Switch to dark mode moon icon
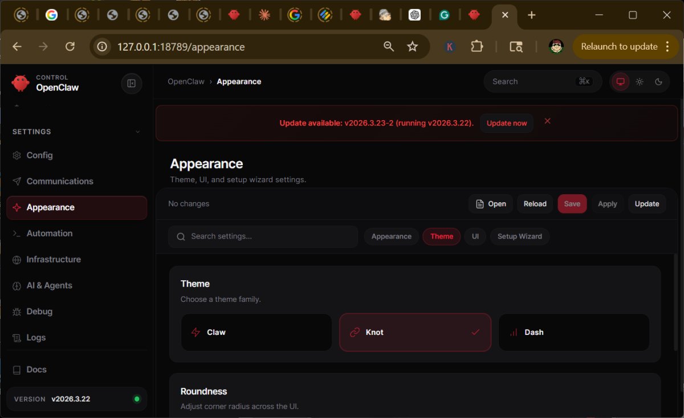Image resolution: width=684 pixels, height=418 pixels. [658, 81]
